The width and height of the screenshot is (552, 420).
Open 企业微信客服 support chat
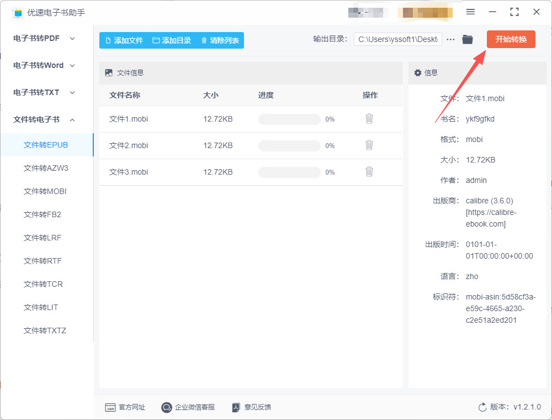pos(188,407)
